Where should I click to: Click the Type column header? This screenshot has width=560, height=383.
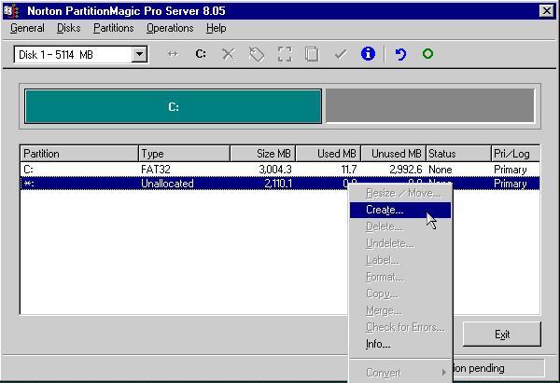(184, 154)
